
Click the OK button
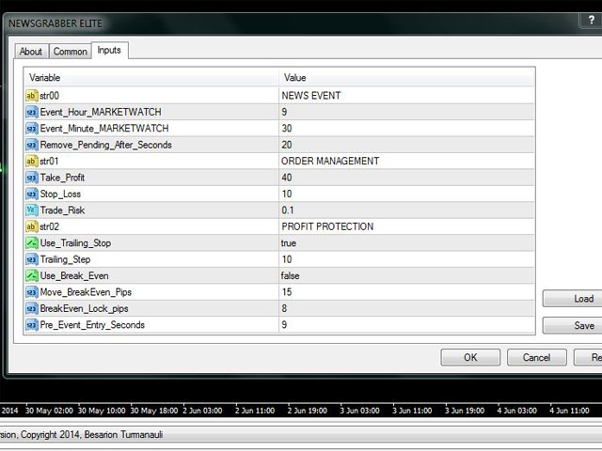[x=470, y=357]
